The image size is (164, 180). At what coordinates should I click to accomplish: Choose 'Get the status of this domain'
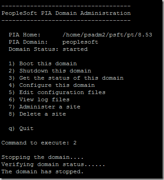66,78
